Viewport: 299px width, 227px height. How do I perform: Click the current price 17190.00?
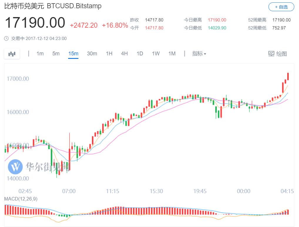point(35,23)
